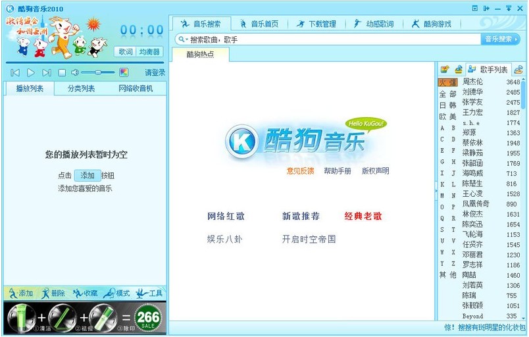Filter singers by letter Z

[453, 263]
